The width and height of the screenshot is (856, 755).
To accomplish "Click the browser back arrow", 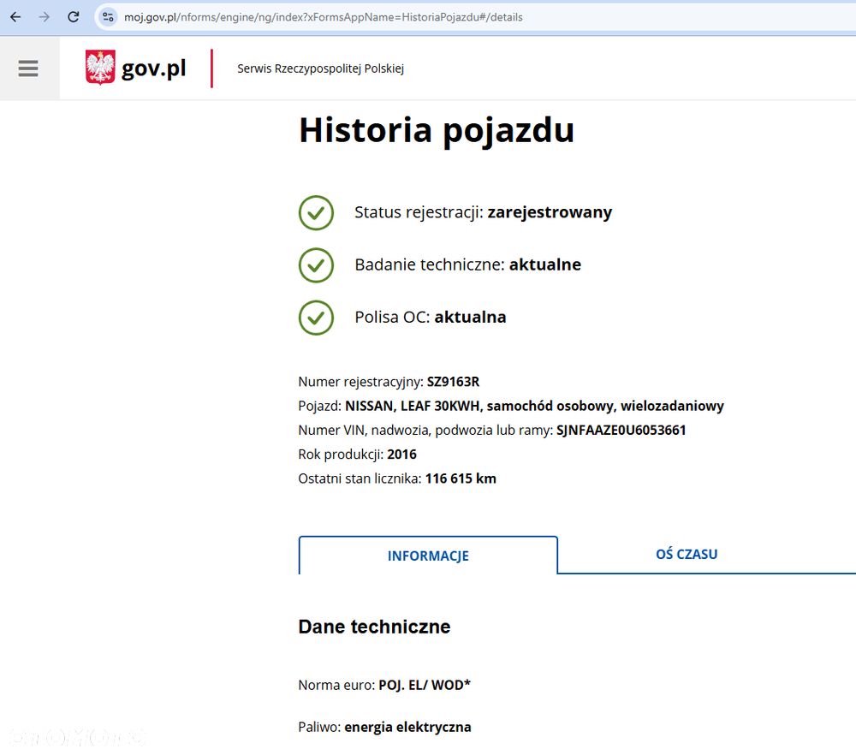I will coord(15,17).
